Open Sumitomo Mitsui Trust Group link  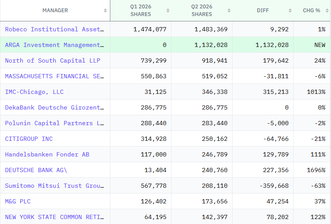pos(55,185)
